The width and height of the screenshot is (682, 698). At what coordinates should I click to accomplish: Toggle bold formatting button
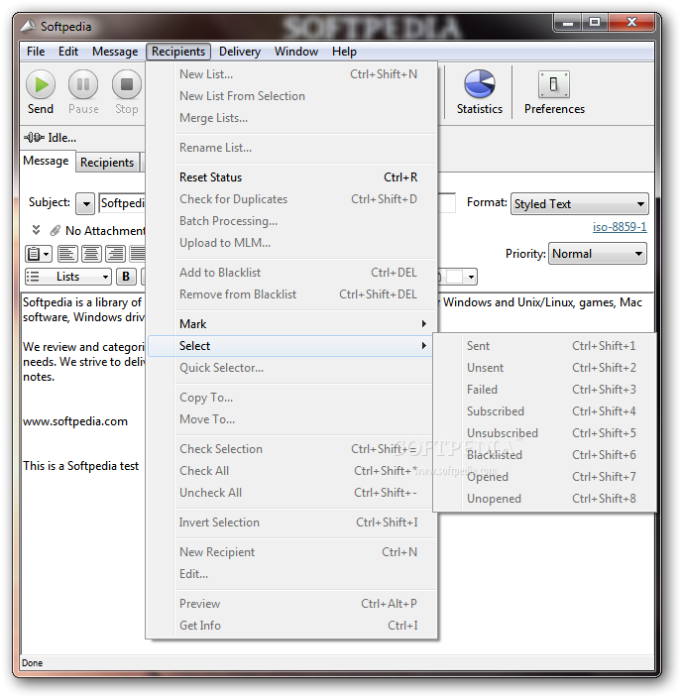click(126, 277)
